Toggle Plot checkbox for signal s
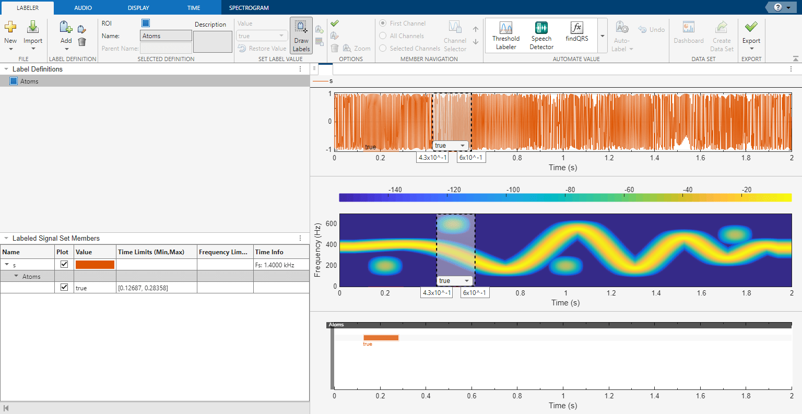The width and height of the screenshot is (802, 414). click(64, 264)
